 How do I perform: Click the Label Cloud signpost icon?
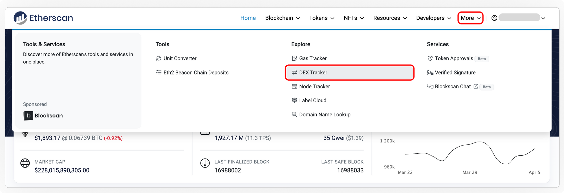[x=294, y=100]
